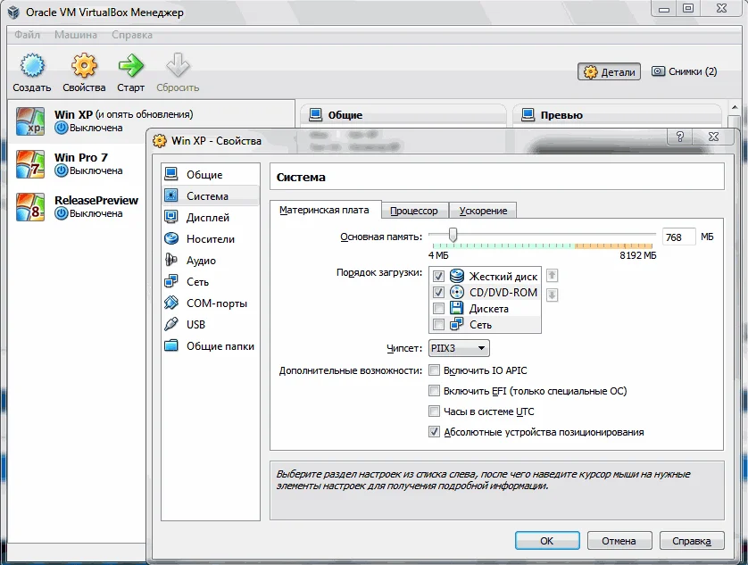This screenshot has height=565, width=748.
Task: Click the Выключена status of ReleasePreview
Action: coord(96,214)
